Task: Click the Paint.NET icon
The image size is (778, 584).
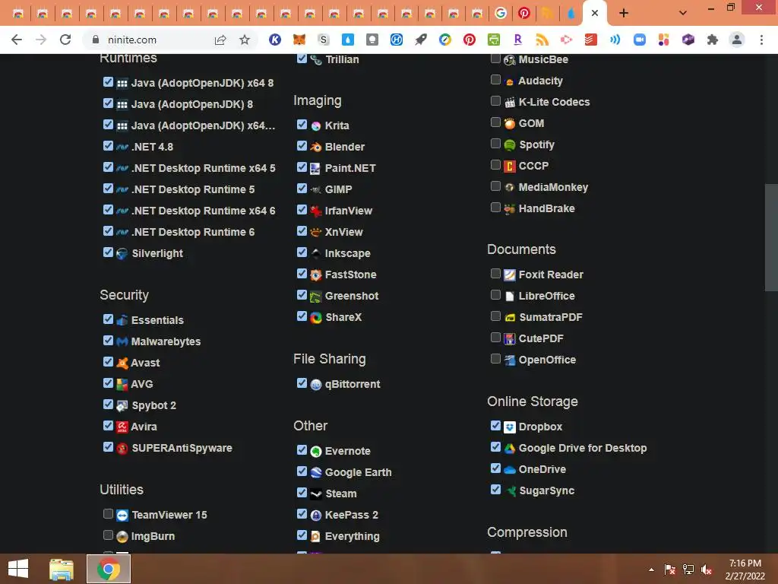Action: point(315,168)
